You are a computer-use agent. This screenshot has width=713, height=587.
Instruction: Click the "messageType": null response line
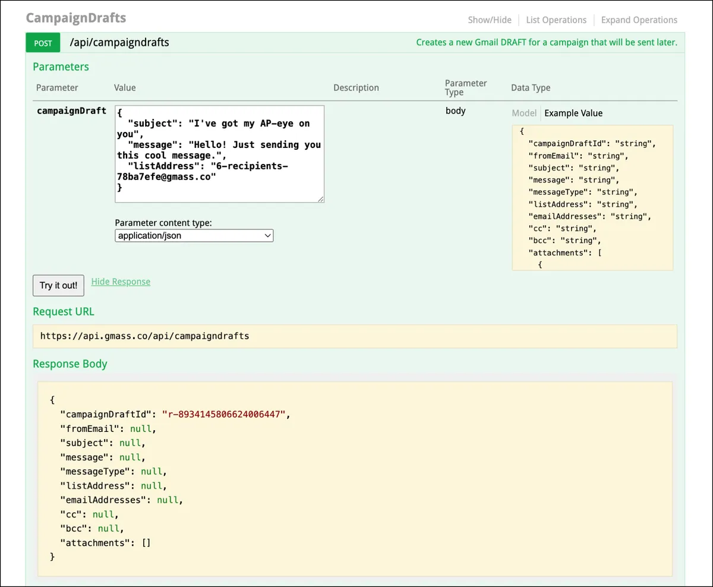[x=113, y=471]
